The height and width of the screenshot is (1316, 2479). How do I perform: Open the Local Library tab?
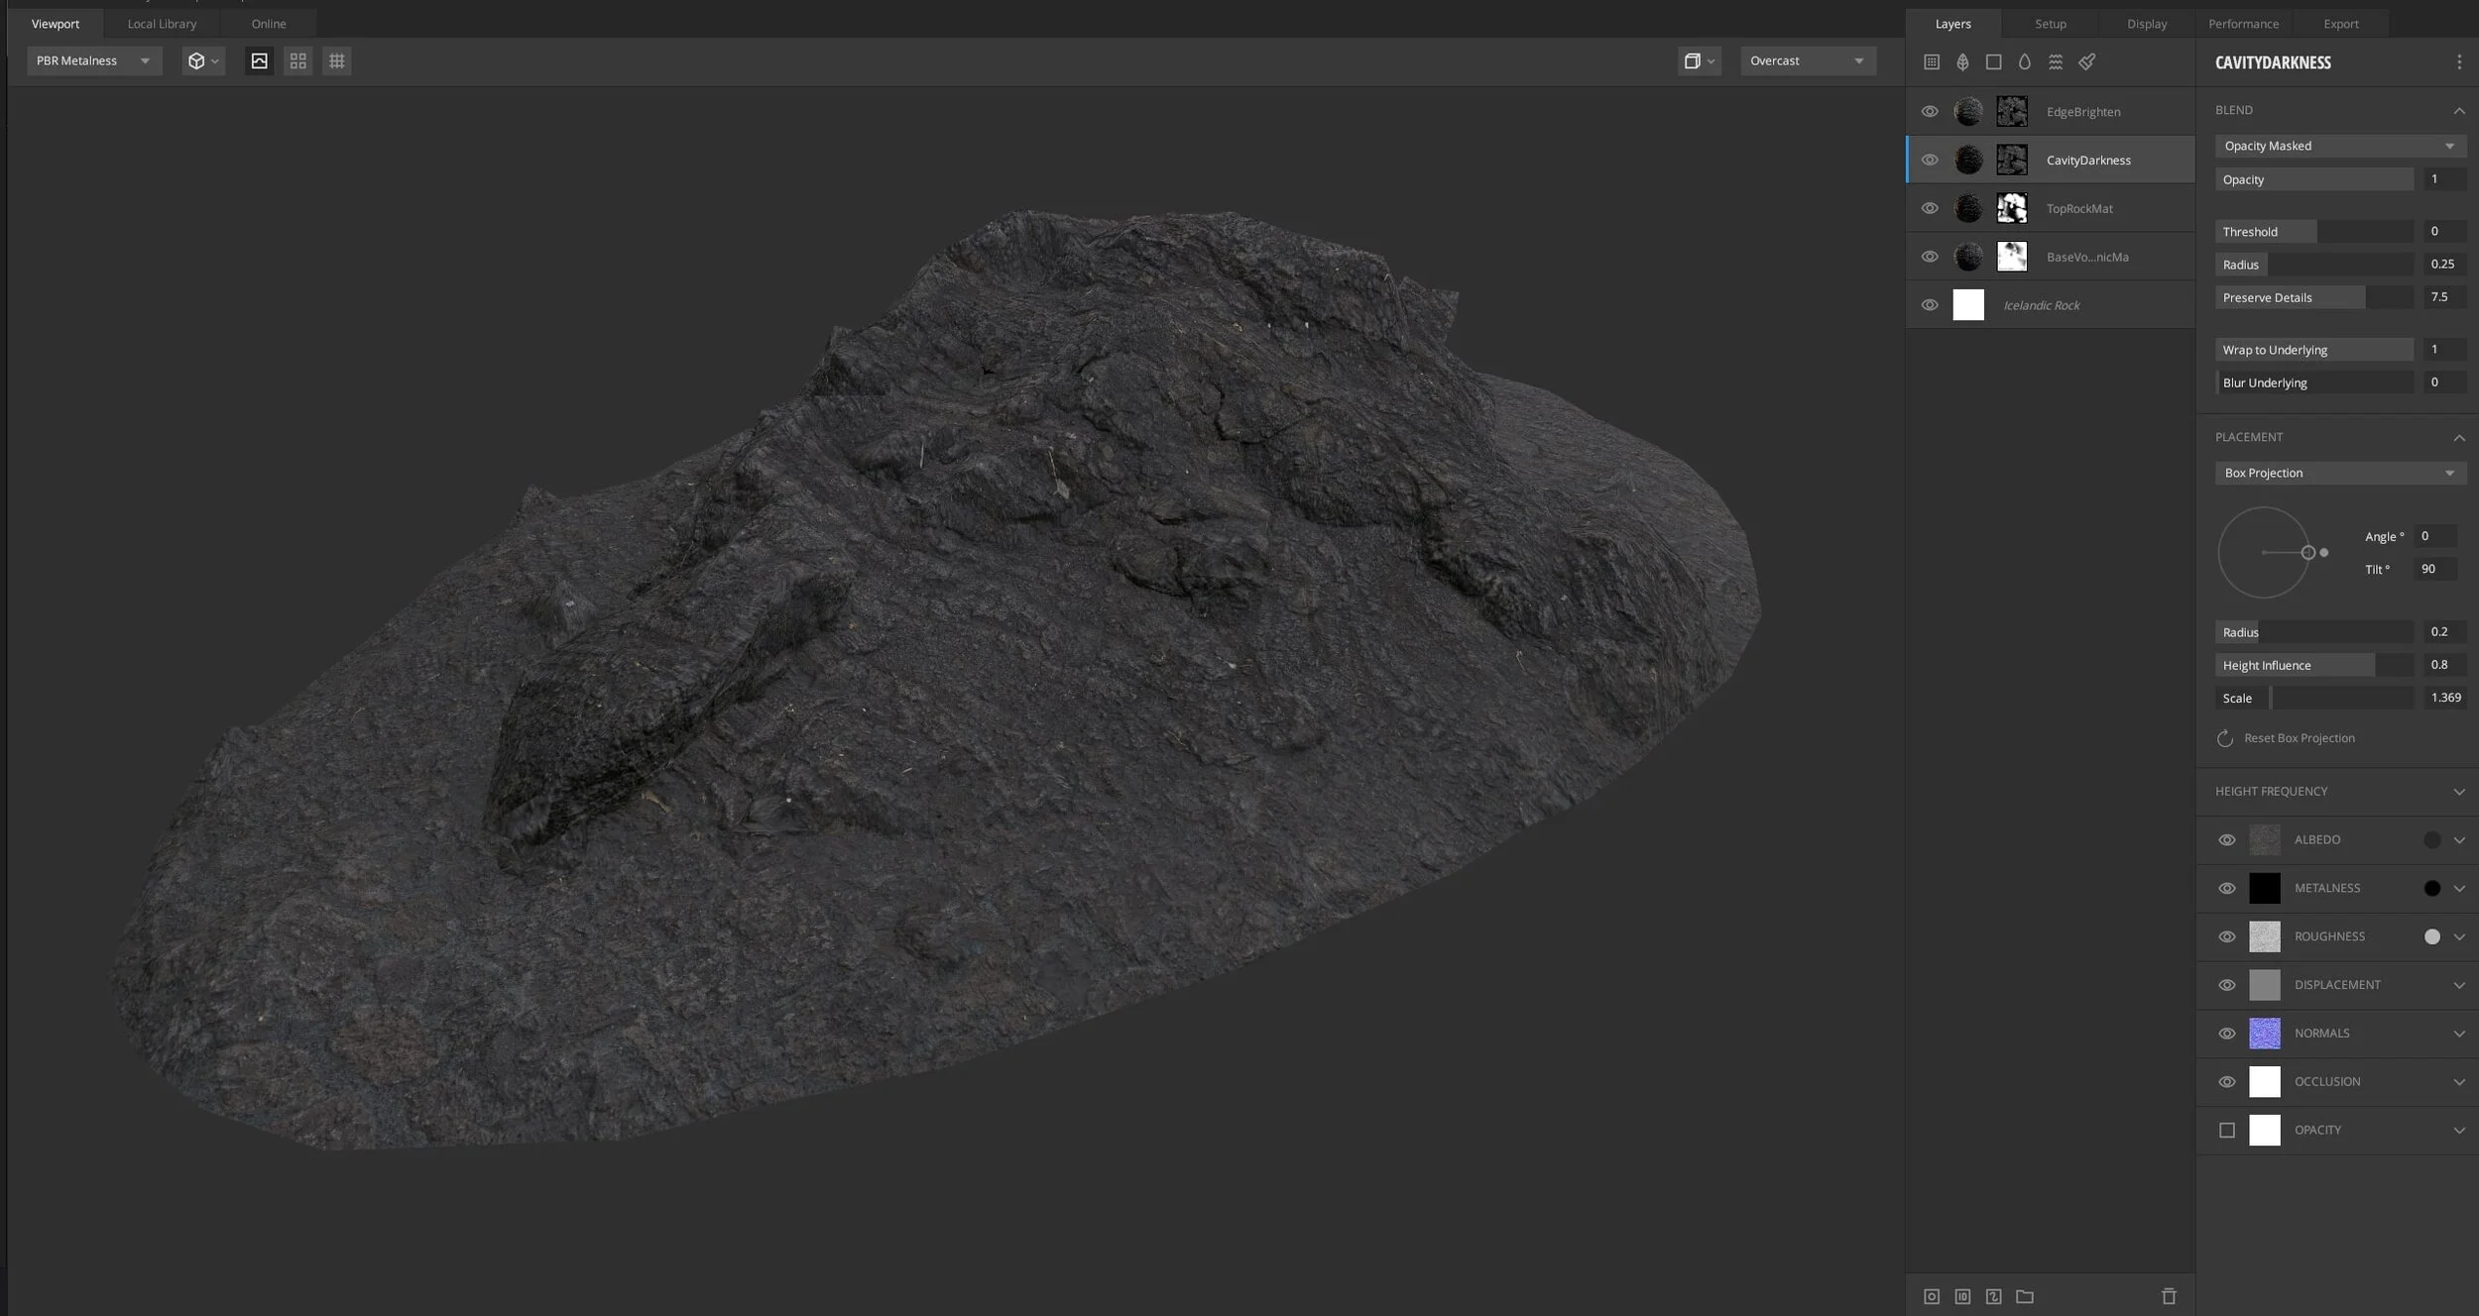(x=162, y=23)
